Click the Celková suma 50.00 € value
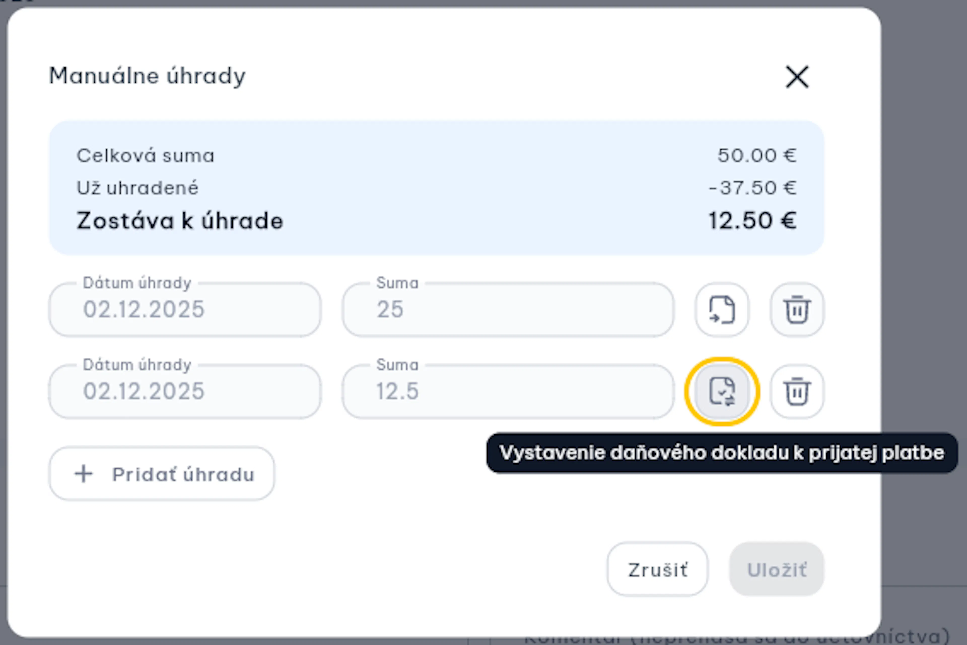 coord(757,155)
